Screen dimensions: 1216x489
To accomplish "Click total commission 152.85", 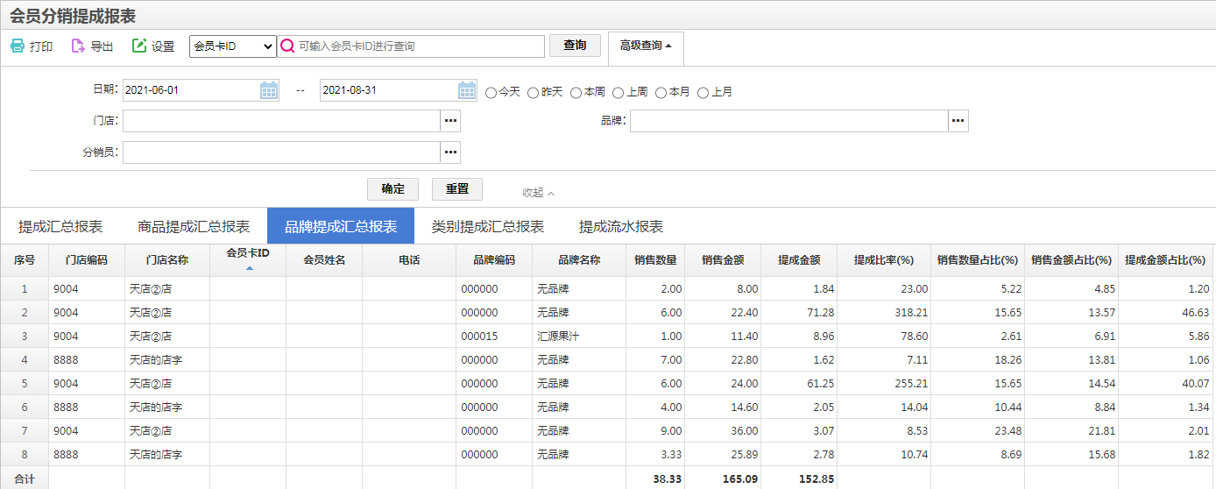I will [x=799, y=478].
